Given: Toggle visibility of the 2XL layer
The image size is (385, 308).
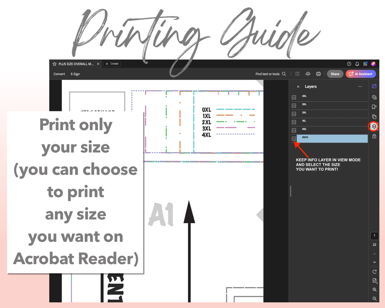Looking at the screenshot, I should pos(294,114).
